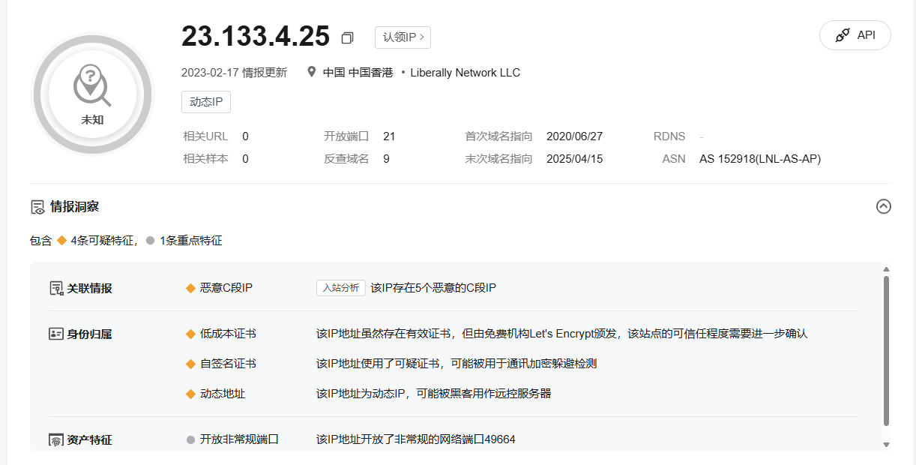Screen dimensions: 916x465
Task: Click the 动态IP tag
Action: (x=206, y=102)
